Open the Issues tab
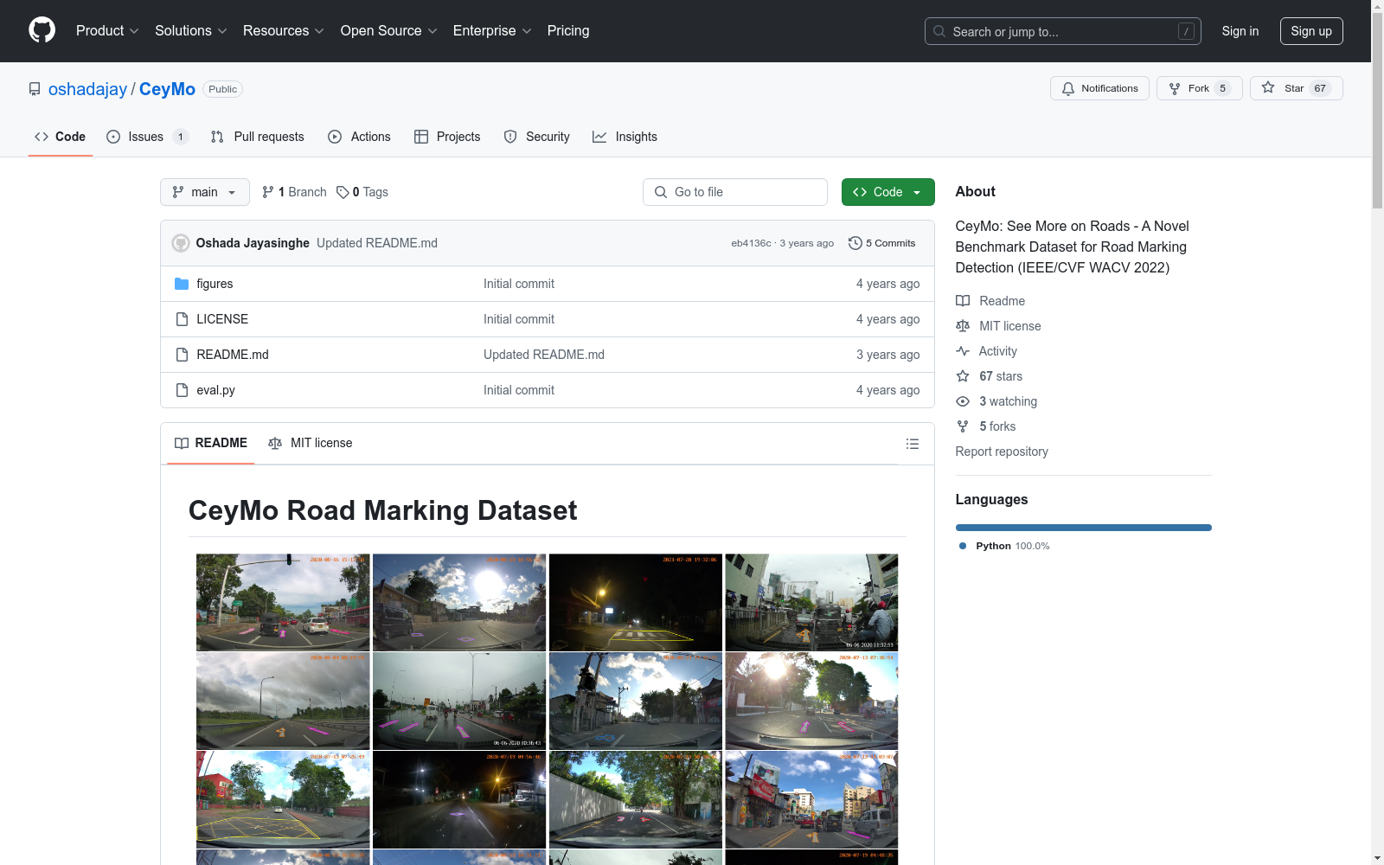Viewport: 1384px width, 865px height. click(147, 137)
